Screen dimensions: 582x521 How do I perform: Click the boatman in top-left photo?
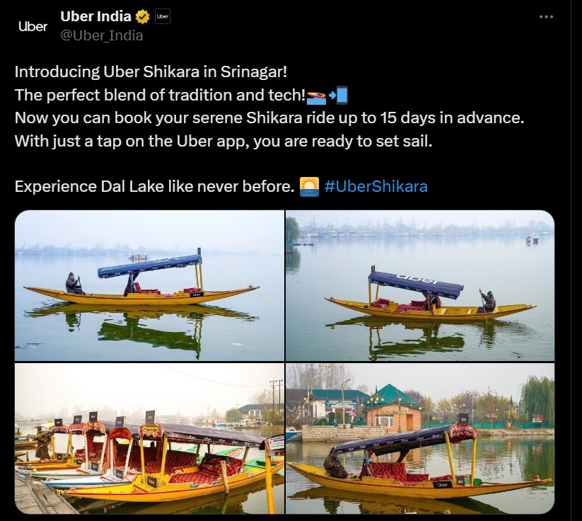(x=74, y=284)
